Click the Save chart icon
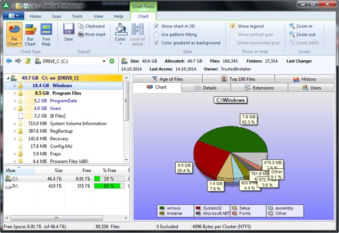The image size is (339, 233). (x=68, y=32)
